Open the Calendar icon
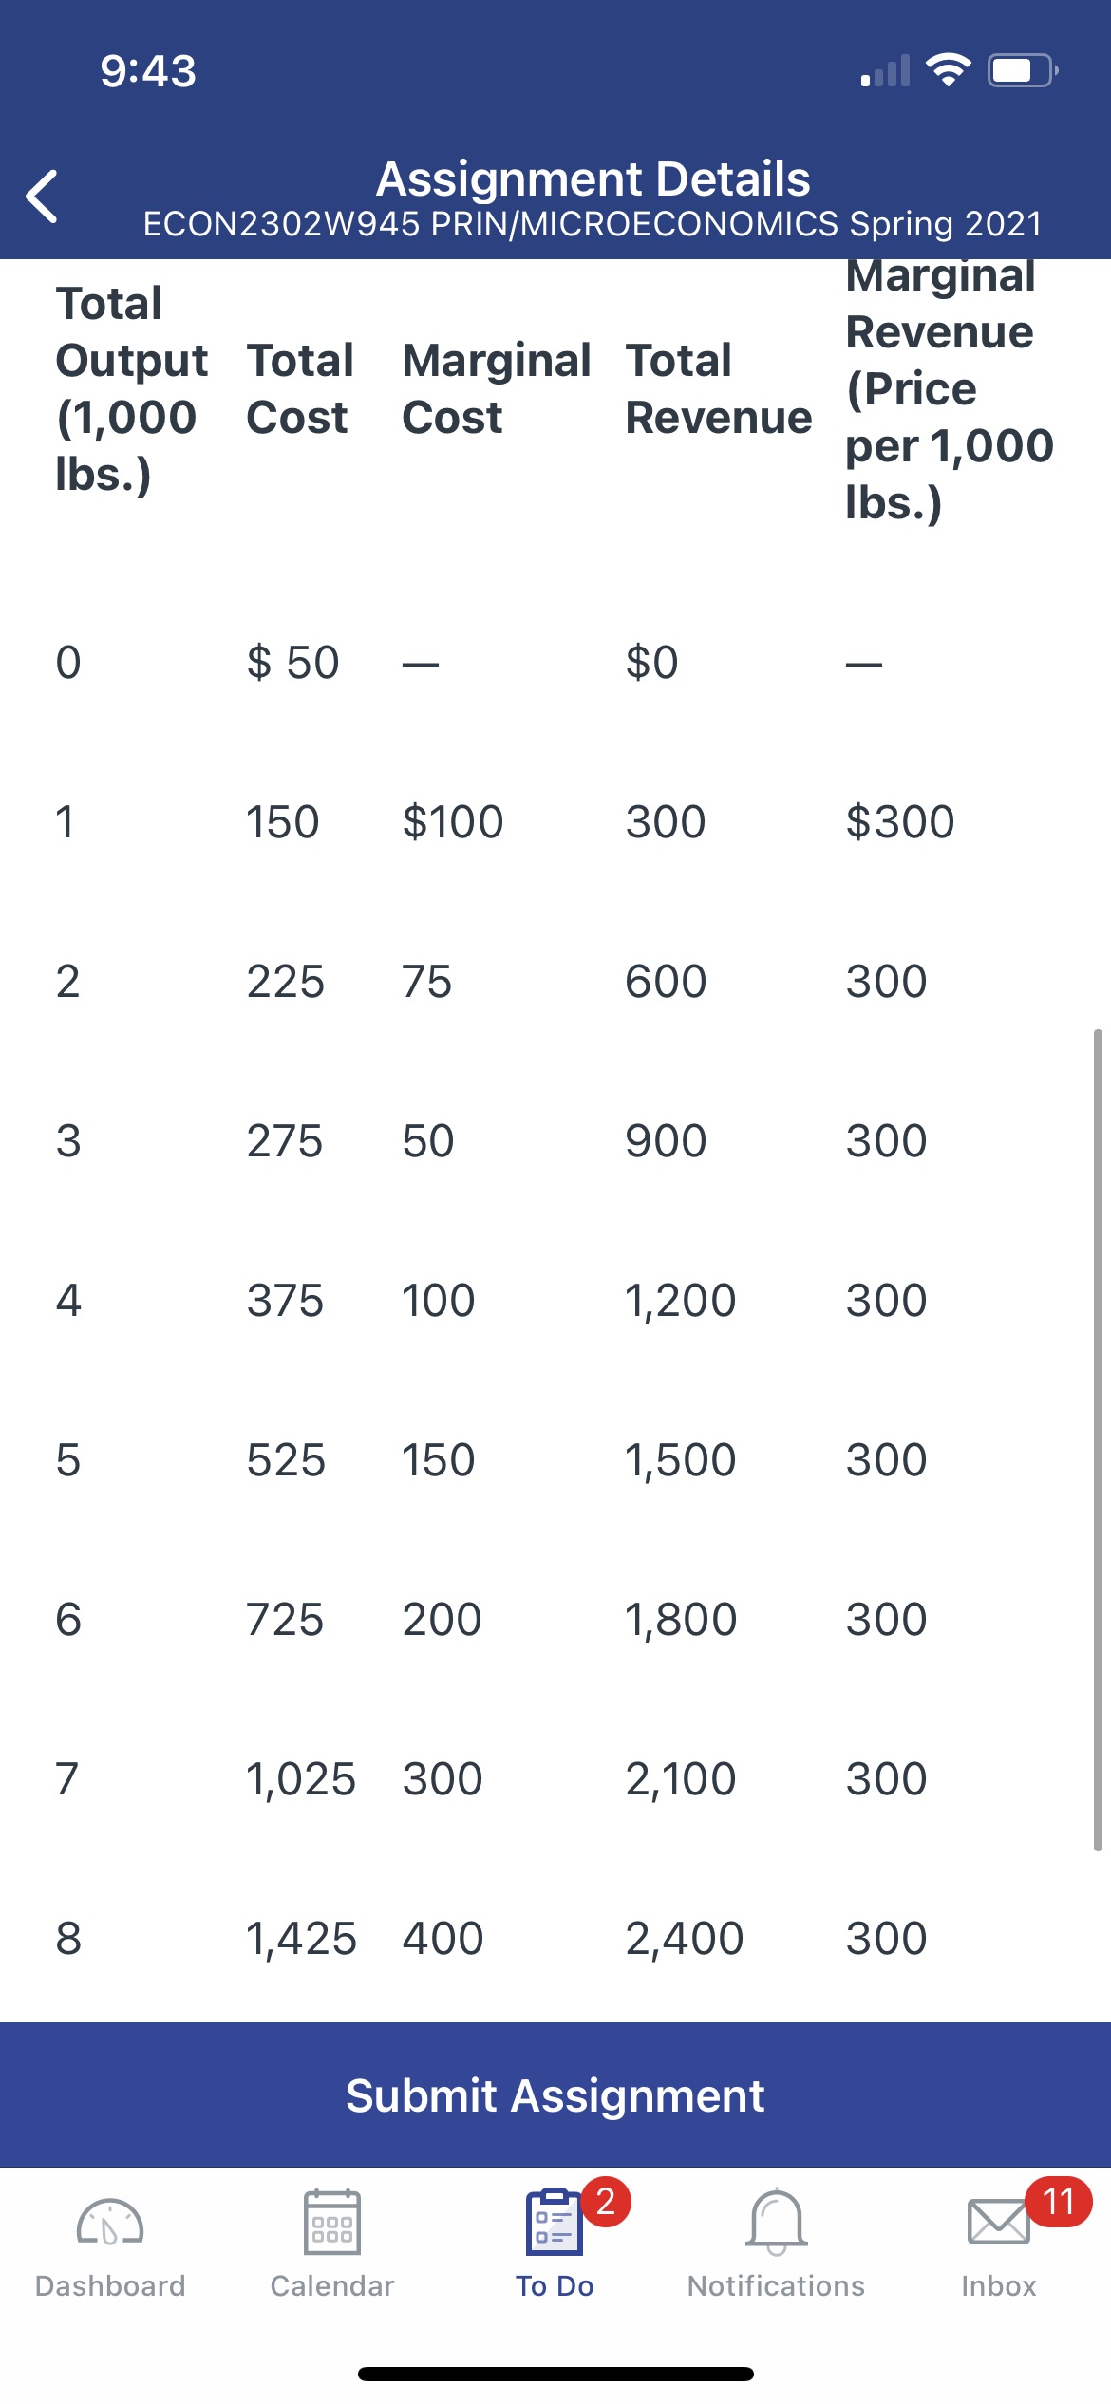 (x=331, y=2222)
